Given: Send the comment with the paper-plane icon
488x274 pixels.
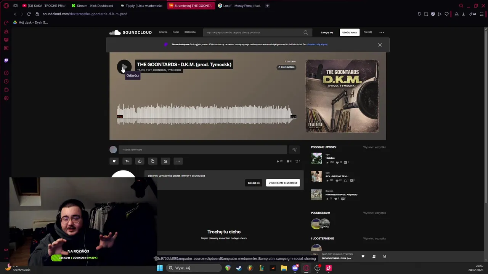Looking at the screenshot, I should tap(294, 150).
